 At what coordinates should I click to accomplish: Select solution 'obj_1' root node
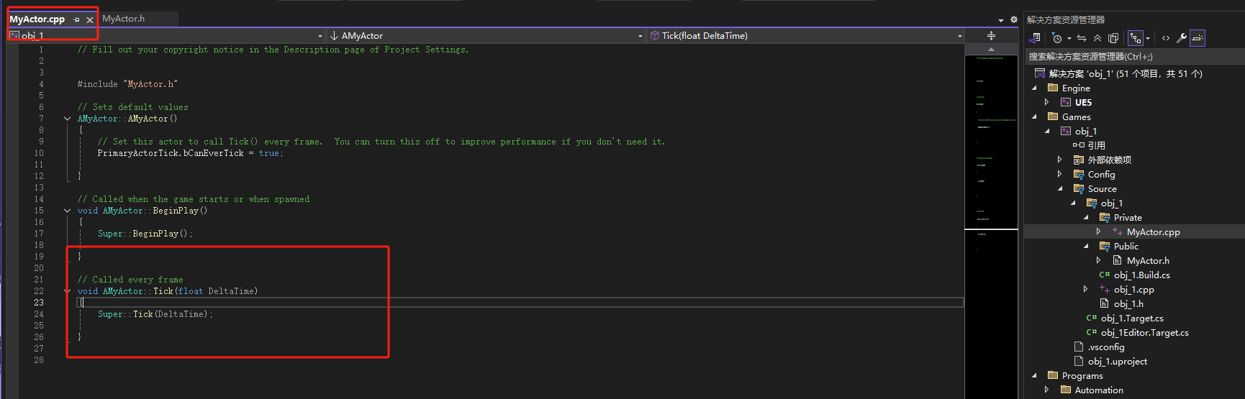pos(1125,73)
